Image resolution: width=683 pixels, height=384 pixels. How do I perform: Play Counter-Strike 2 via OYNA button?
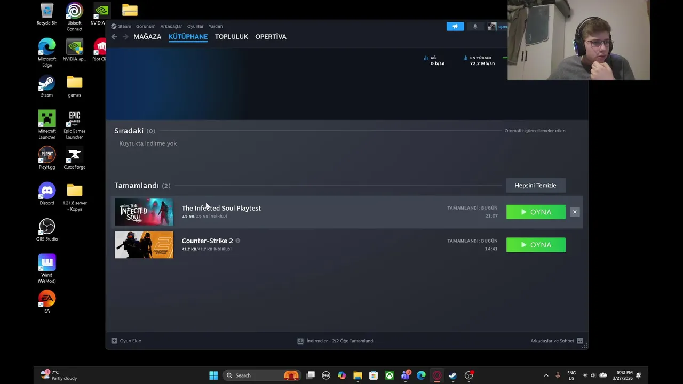pos(536,245)
